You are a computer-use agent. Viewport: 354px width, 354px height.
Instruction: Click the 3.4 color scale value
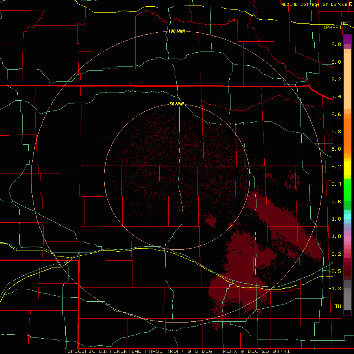click(336, 184)
